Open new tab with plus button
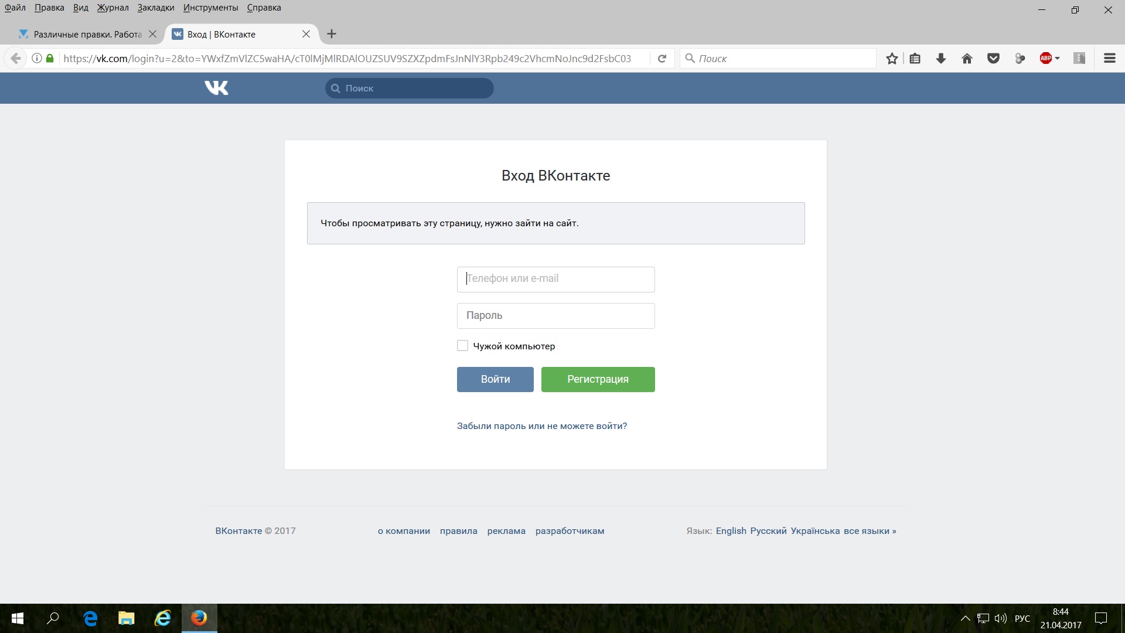The image size is (1125, 633). (x=332, y=34)
